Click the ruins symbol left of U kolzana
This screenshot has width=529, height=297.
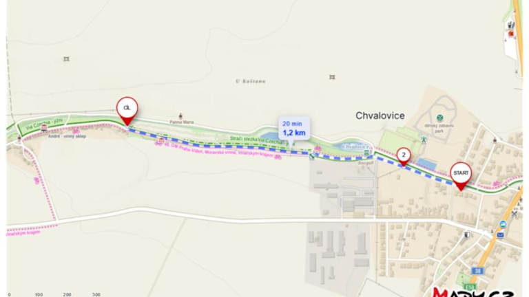[66, 59]
